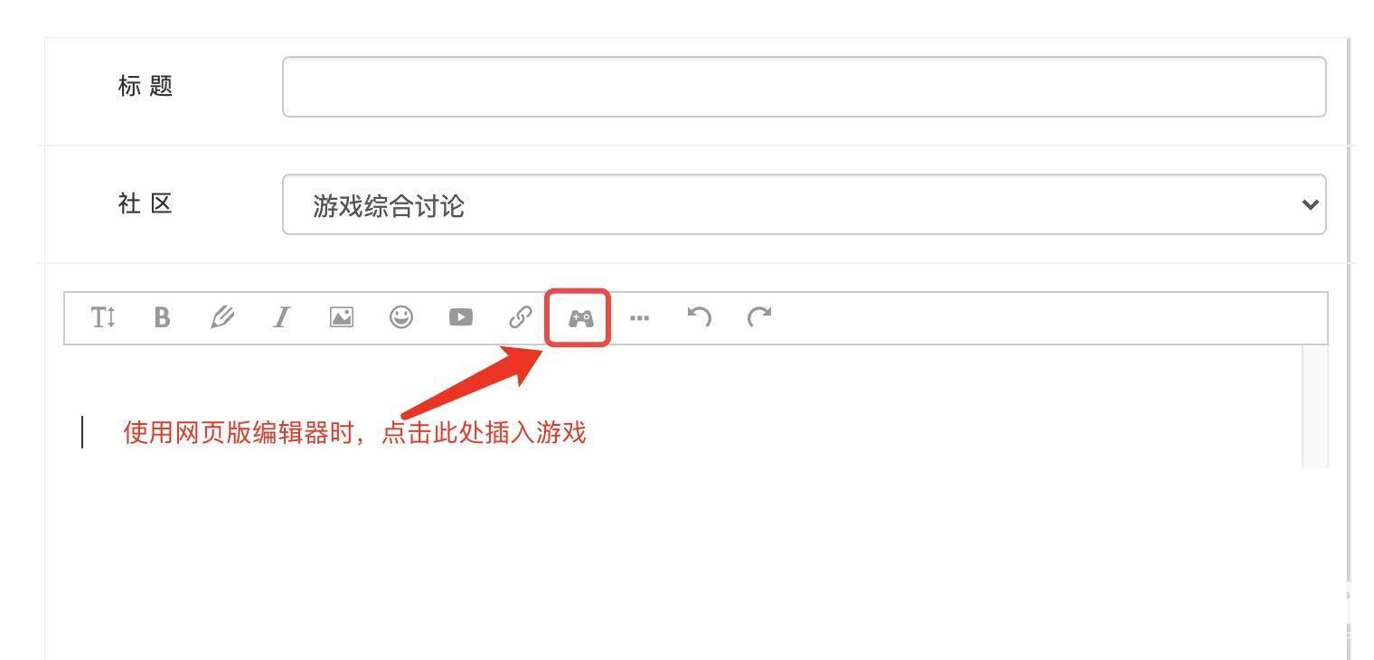This screenshot has width=1374, height=660.
Task: Click the red hint text about inserting games
Action: point(354,433)
